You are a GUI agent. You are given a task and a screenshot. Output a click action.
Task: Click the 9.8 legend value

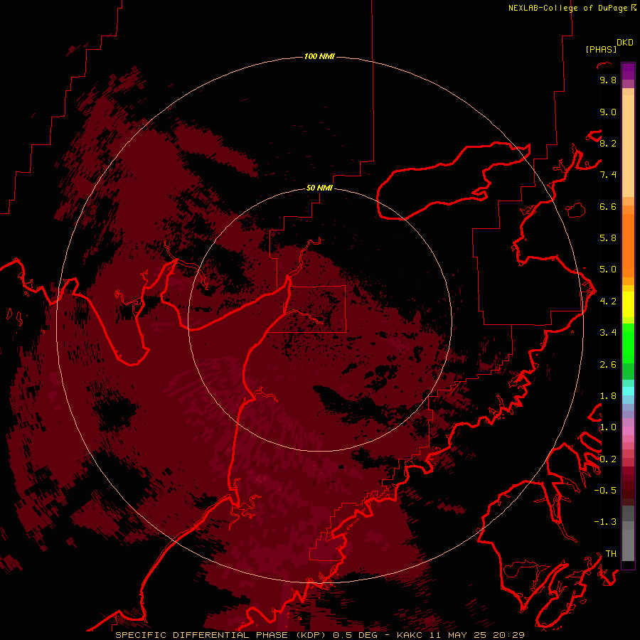tap(608, 80)
